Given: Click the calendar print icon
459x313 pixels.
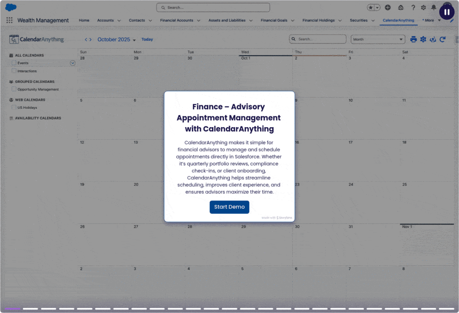Looking at the screenshot, I should click(413, 39).
